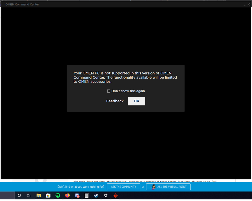Click the "Your OMEN PC is not supported" message
The width and height of the screenshot is (252, 201).
pos(125,77)
